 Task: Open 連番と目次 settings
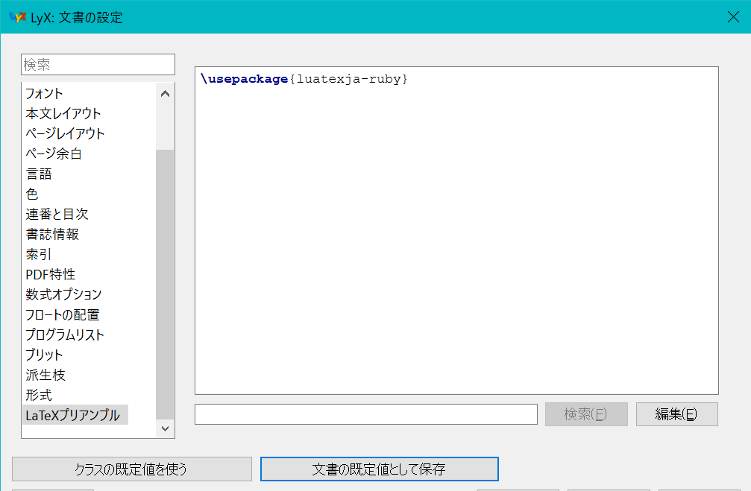click(57, 214)
